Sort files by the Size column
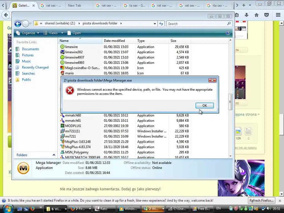The image size is (284, 213). [x=180, y=41]
